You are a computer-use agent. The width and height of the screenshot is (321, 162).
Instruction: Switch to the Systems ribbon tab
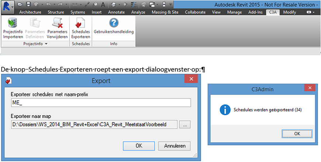tap(78, 12)
